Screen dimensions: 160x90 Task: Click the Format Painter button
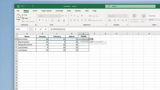(28, 21)
